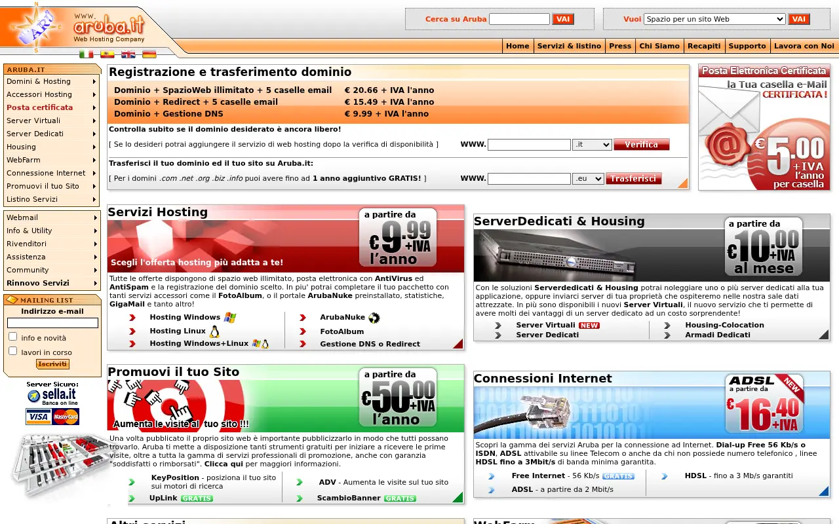Go to the Chi Siamo menu item

click(659, 46)
